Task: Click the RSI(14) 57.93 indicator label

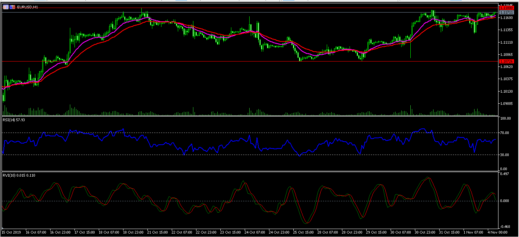Action: (x=14, y=120)
